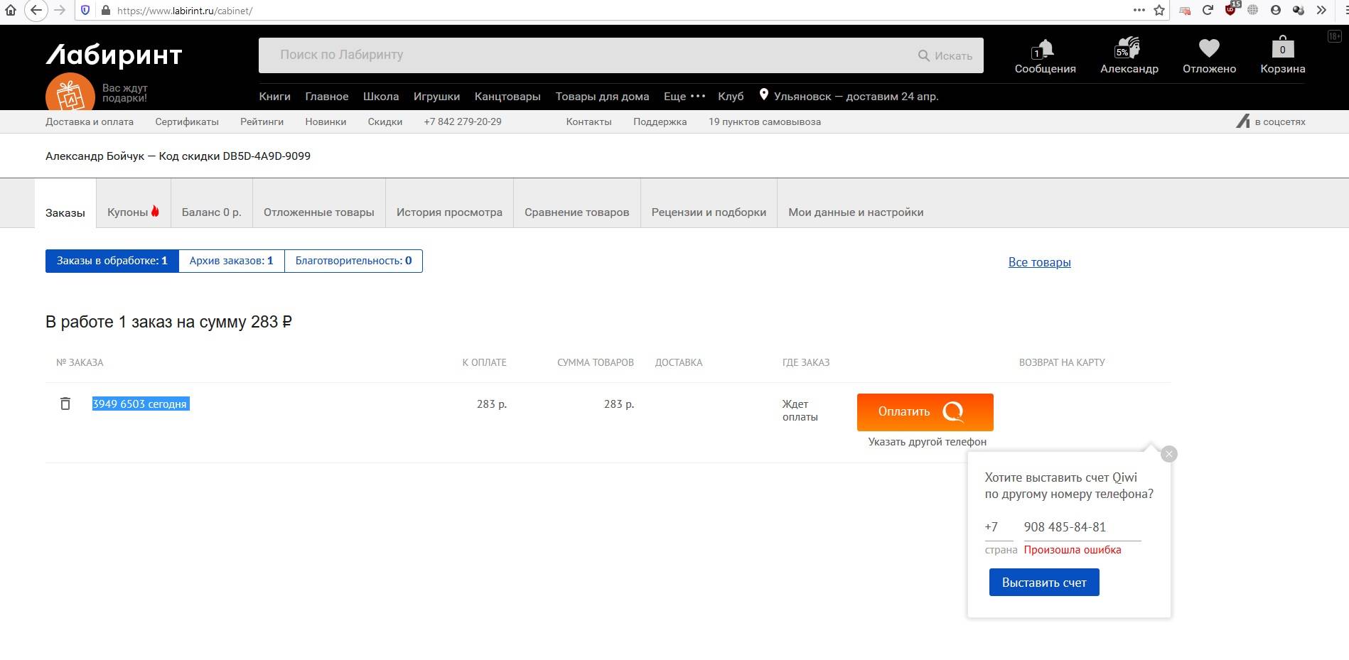Click Все товары link

[x=1039, y=262]
